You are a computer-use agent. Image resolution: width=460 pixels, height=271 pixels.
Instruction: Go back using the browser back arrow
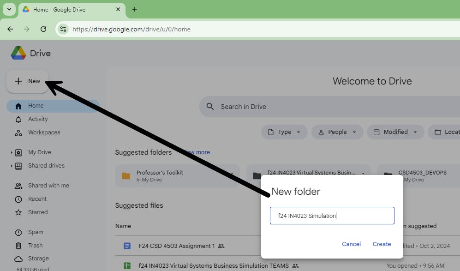pyautogui.click(x=10, y=29)
